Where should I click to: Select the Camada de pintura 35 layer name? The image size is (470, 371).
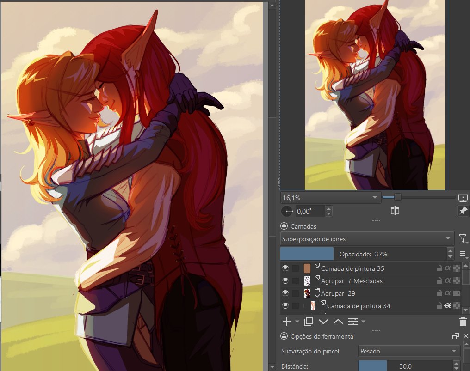pyautogui.click(x=352, y=268)
